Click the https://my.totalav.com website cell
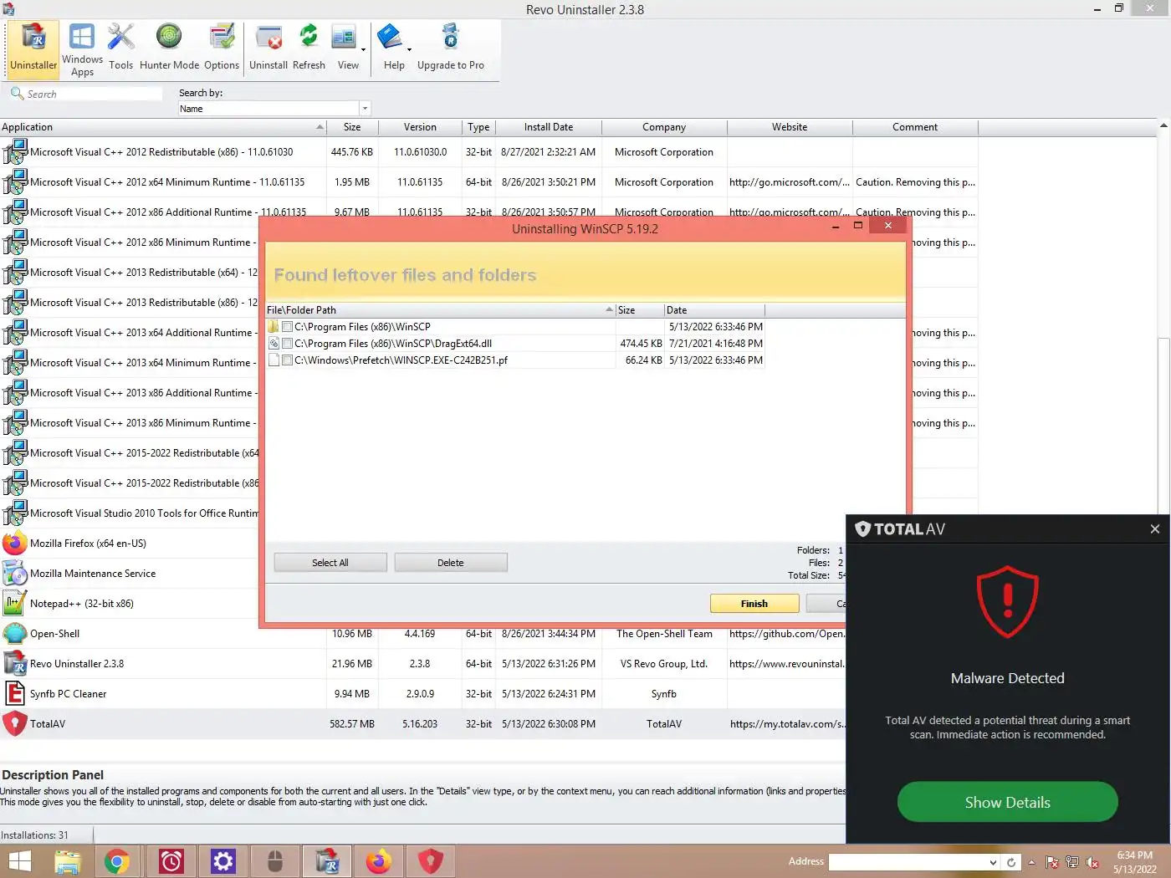 tap(787, 724)
